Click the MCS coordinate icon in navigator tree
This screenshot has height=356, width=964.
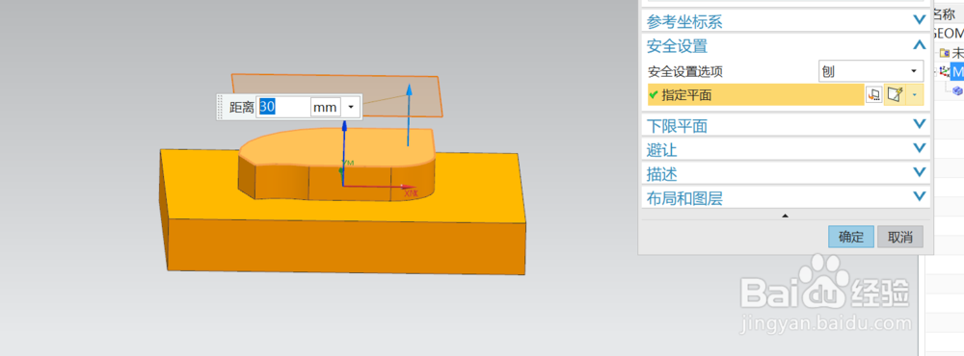point(945,72)
